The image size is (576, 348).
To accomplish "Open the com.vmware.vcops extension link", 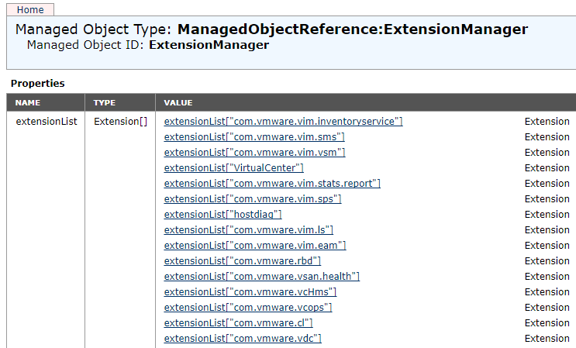I will [248, 307].
